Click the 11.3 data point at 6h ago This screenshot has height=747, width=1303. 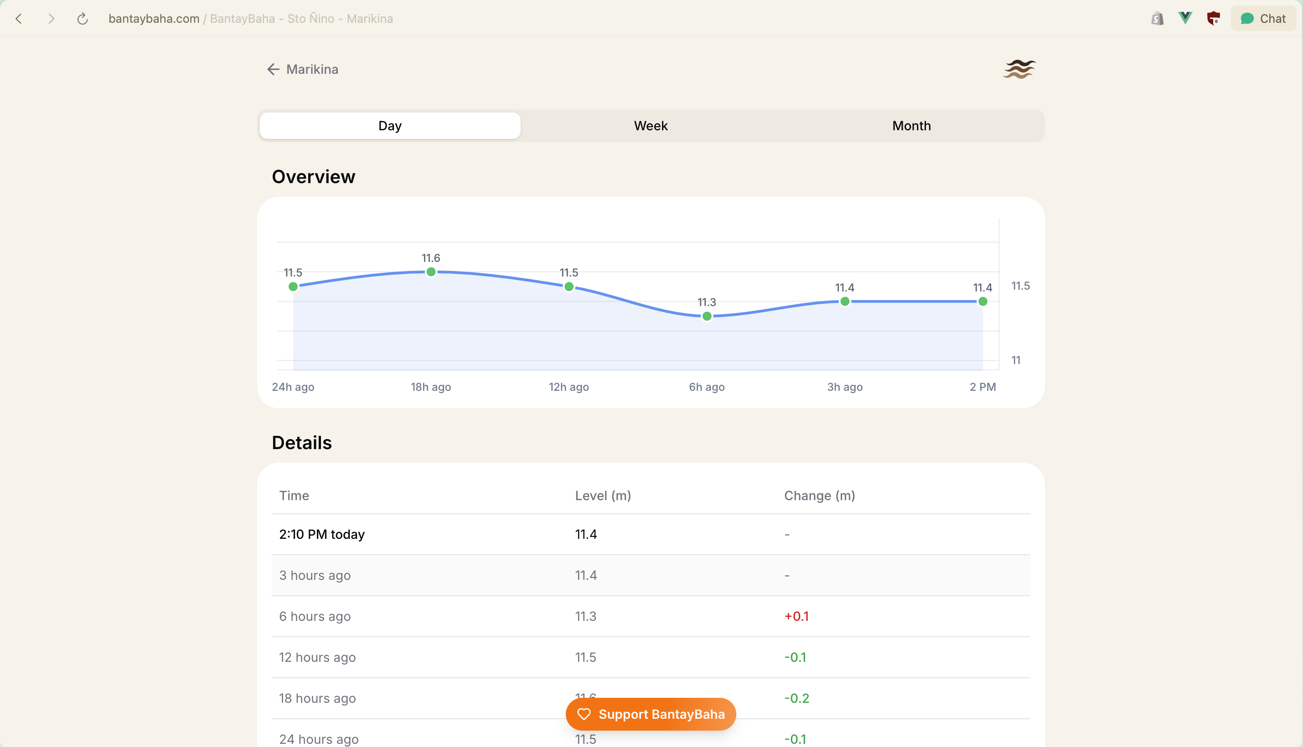706,316
